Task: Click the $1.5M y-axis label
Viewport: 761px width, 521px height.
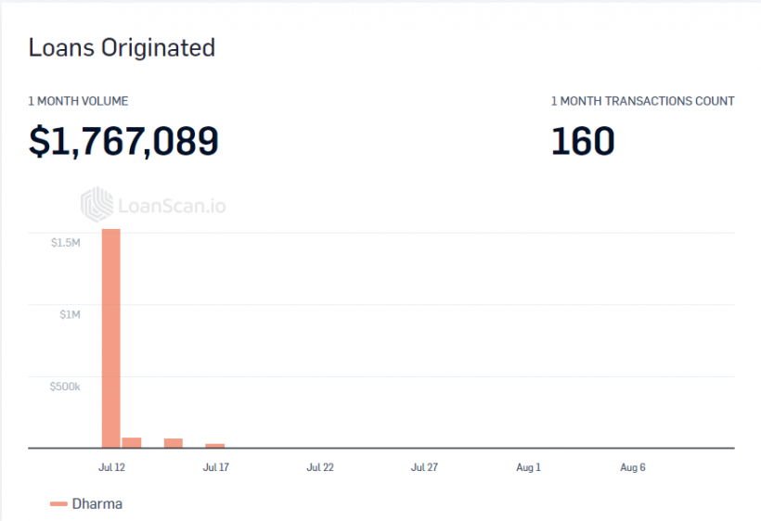Action: [x=66, y=242]
